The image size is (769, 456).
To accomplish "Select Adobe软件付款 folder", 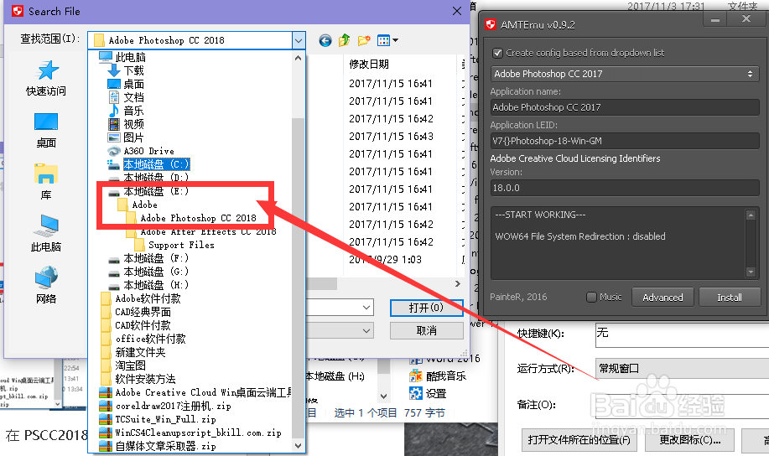I will coord(140,298).
